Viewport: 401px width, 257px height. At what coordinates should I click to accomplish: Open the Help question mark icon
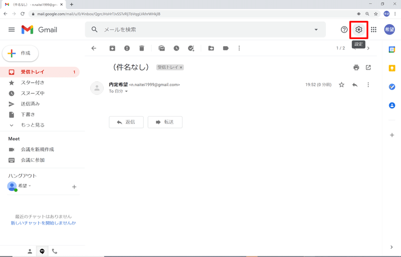click(x=344, y=30)
